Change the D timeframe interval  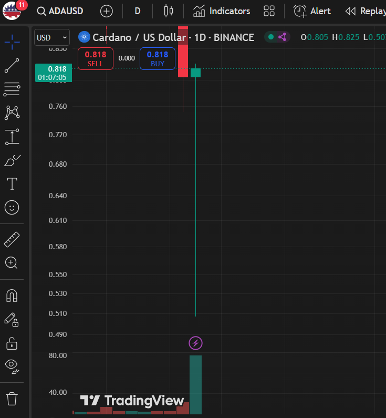click(138, 11)
